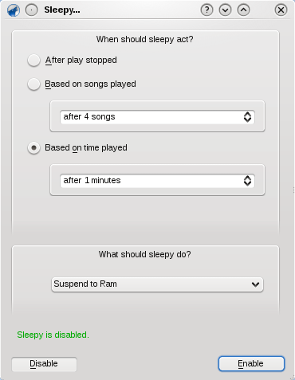Click the When should sleepy act heading
The image size is (295, 380).
click(145, 39)
